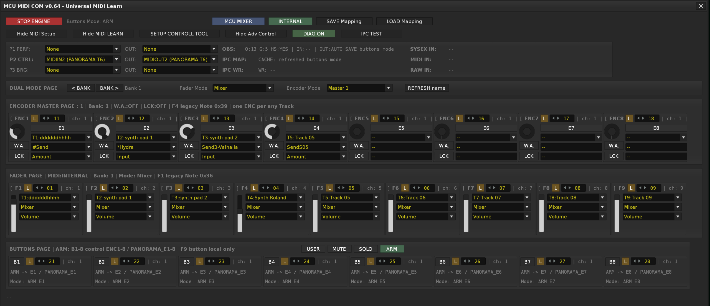710x306 pixels.
Task: Go to next bank with BANK >
Action: pyautogui.click(x=109, y=88)
